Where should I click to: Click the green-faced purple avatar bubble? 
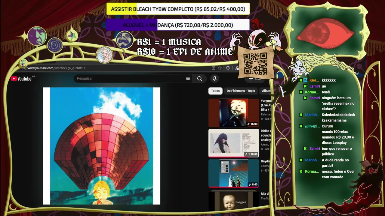[x=37, y=36]
